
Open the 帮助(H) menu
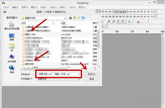(82, 7)
